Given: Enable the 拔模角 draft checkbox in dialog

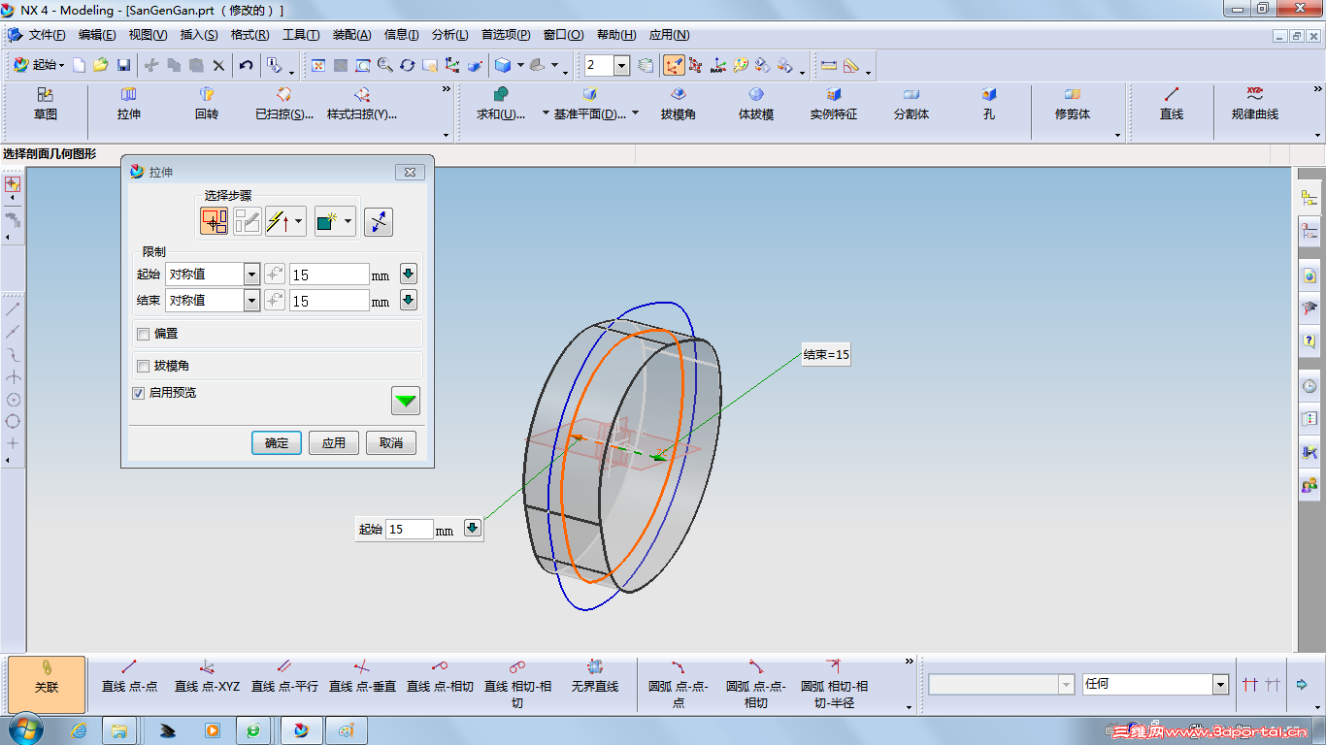Looking at the screenshot, I should pyautogui.click(x=143, y=367).
